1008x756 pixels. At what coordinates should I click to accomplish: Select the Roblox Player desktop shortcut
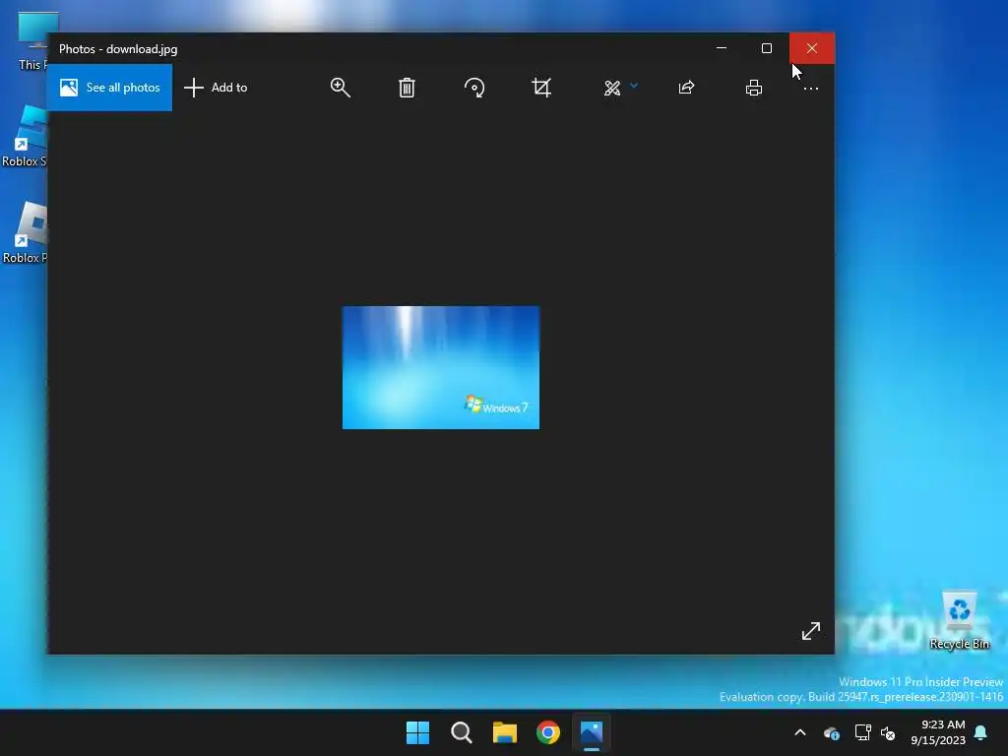coord(26,232)
